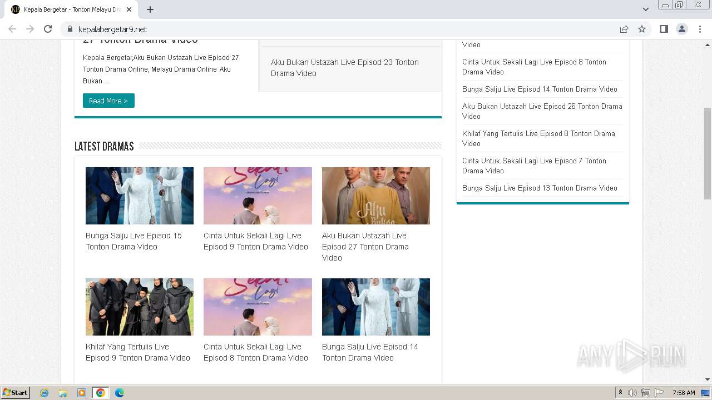
Task: Open File Explorer from the taskbar
Action: [63, 393]
